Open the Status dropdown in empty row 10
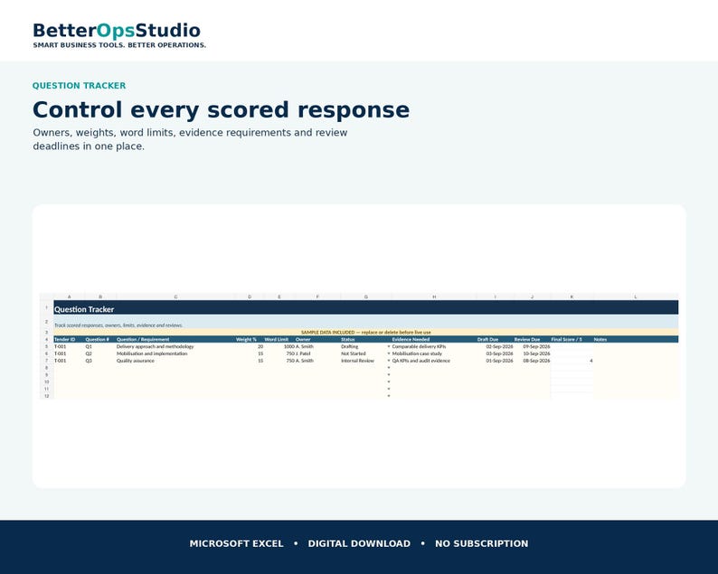Viewport: 718px width, 574px height. [x=389, y=381]
